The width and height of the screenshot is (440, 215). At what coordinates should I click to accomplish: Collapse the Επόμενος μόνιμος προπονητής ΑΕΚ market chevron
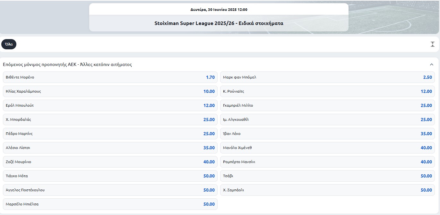(x=432, y=64)
